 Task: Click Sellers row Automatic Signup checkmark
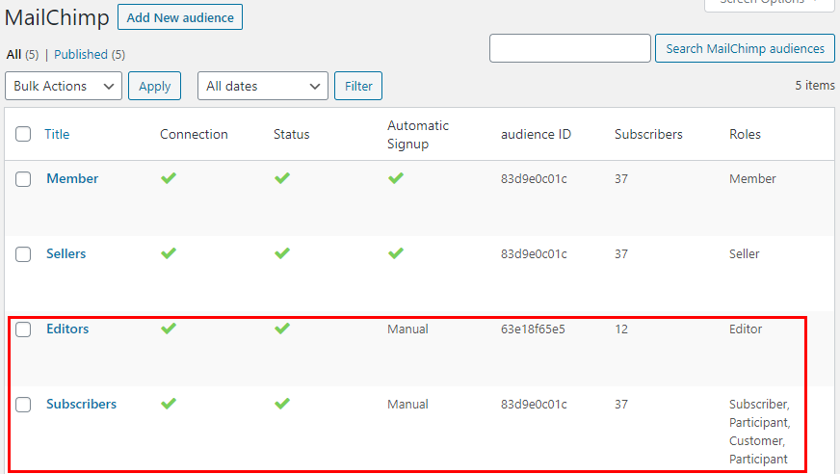tap(396, 252)
